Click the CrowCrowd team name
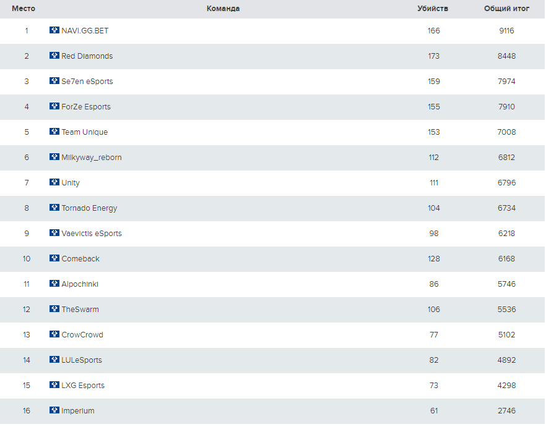The image size is (546, 427). 82,335
